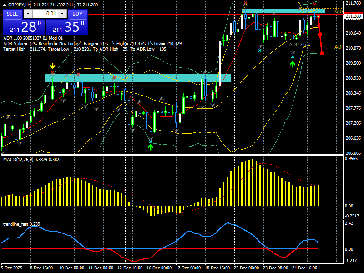364x273 pixels.
Task: Click the '11 Dec 08:00' time label
Action: 101,268
